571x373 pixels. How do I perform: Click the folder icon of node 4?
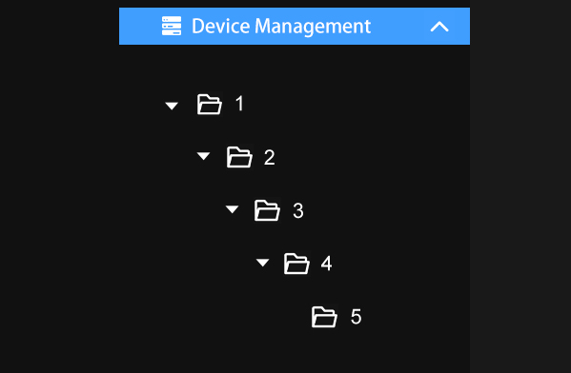[296, 264]
